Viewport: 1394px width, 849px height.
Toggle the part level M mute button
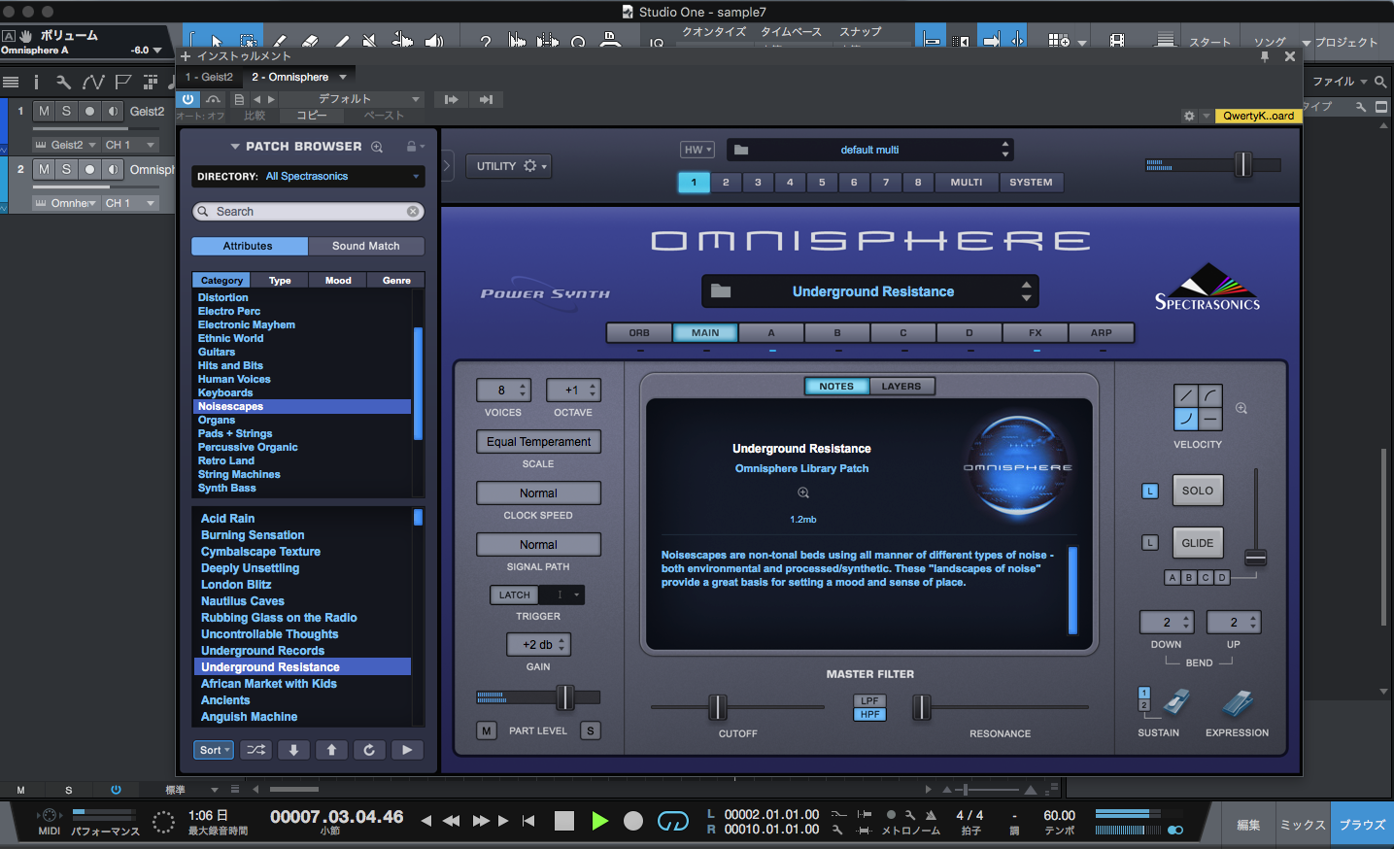[487, 730]
